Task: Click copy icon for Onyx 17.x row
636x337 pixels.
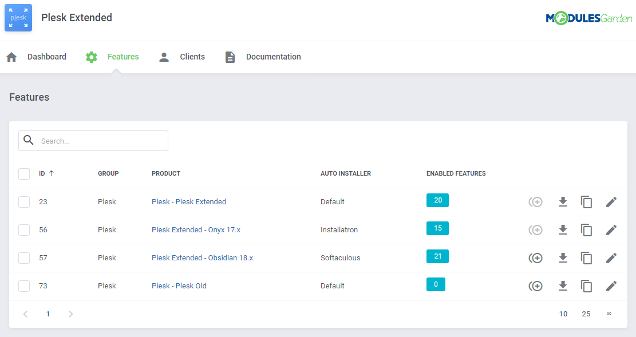Action: [x=587, y=230]
